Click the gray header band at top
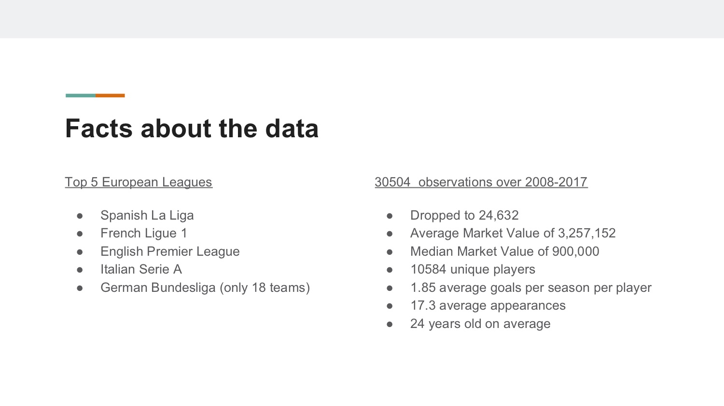 362,19
